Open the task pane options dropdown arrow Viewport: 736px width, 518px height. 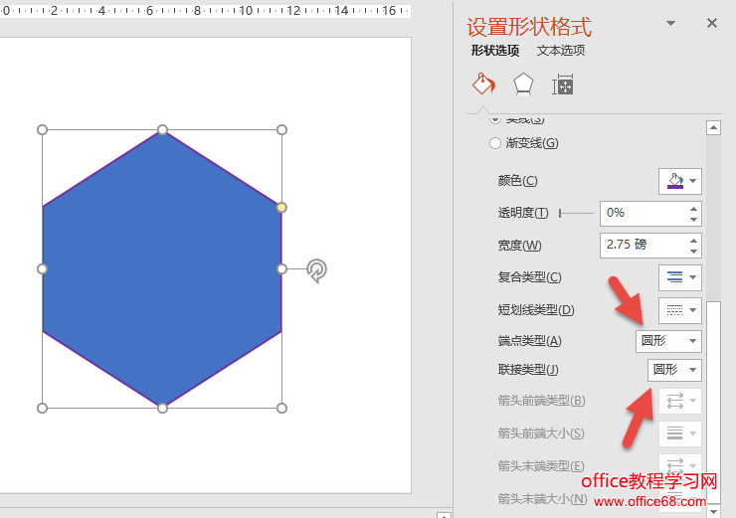click(x=670, y=24)
